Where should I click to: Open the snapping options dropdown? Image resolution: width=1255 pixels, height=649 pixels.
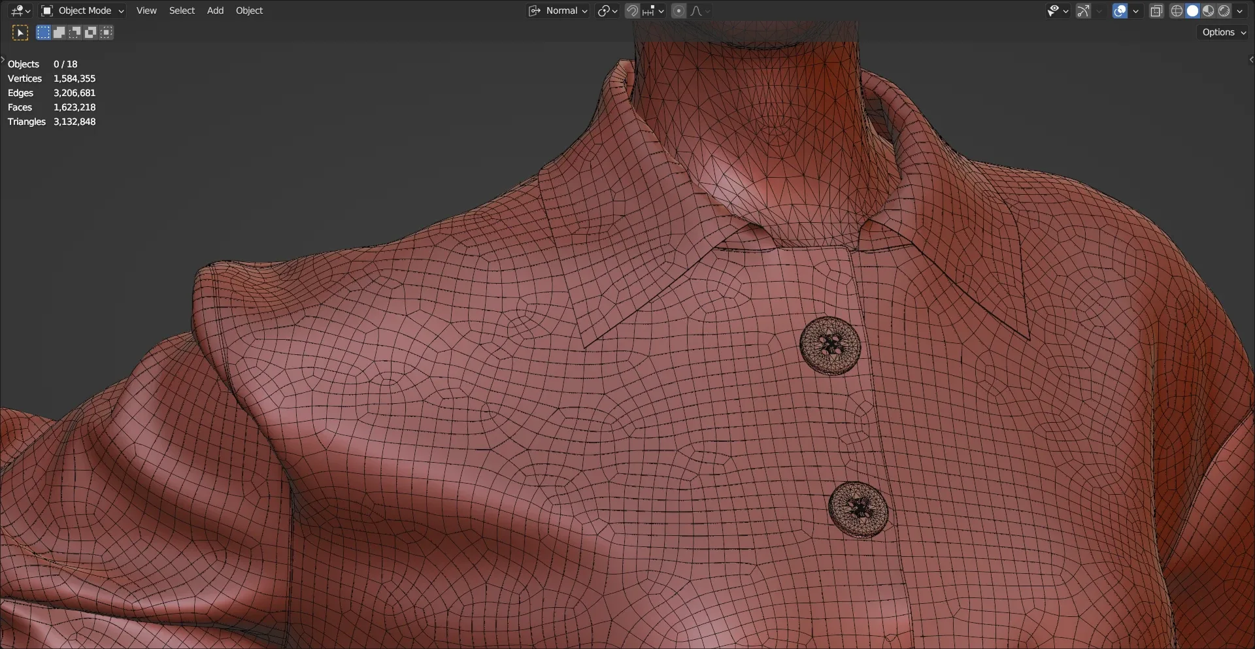(x=653, y=10)
